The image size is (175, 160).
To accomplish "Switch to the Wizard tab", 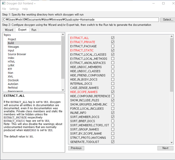I will click(9, 30).
